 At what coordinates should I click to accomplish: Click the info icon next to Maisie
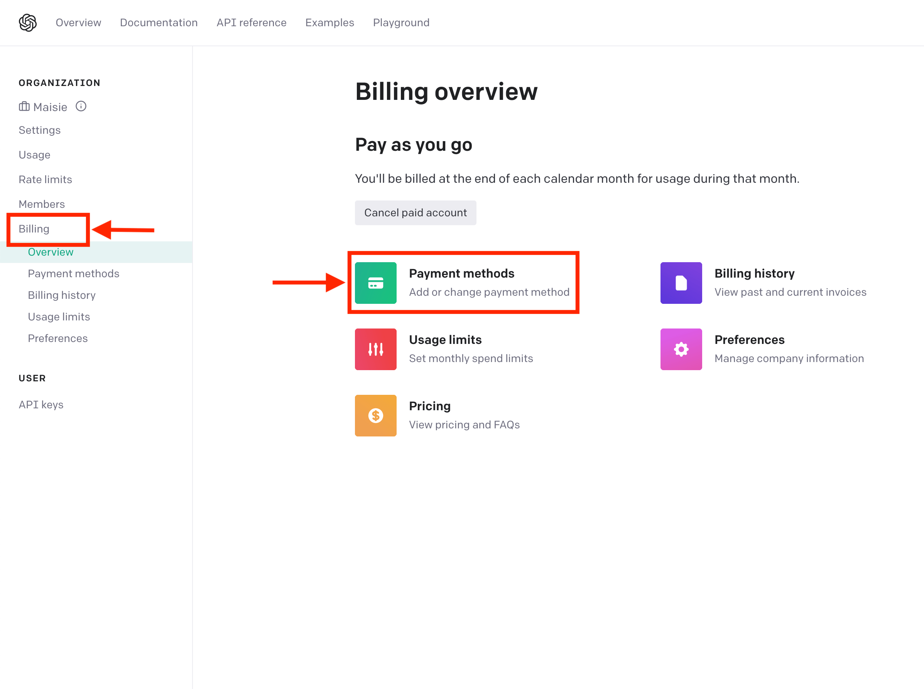pos(81,106)
